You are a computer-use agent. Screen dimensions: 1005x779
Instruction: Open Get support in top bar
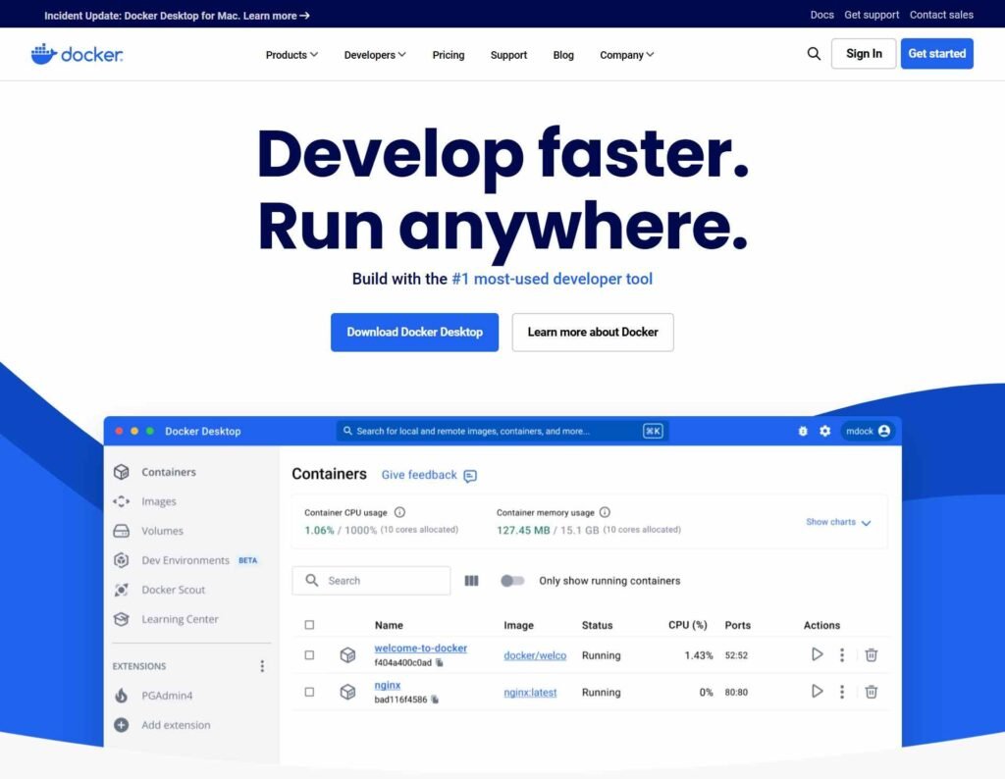tap(872, 15)
